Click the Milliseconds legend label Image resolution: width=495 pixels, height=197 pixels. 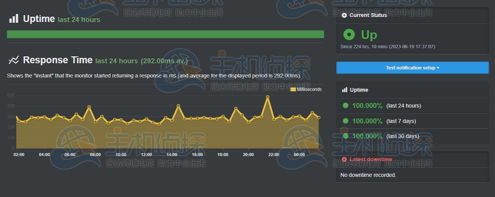point(309,90)
